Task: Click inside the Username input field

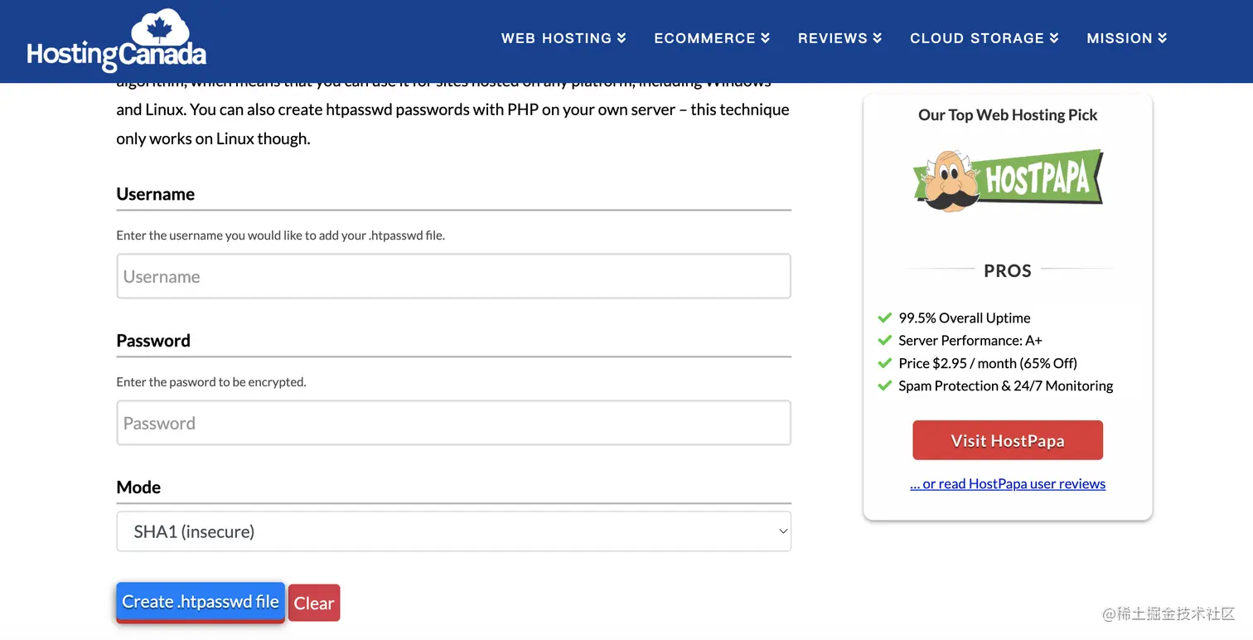Action: coord(454,275)
